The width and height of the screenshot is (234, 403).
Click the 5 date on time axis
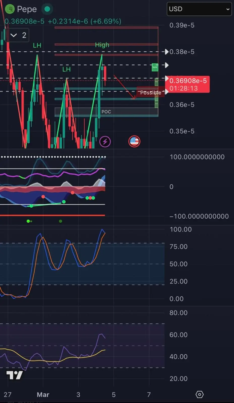(x=114, y=394)
